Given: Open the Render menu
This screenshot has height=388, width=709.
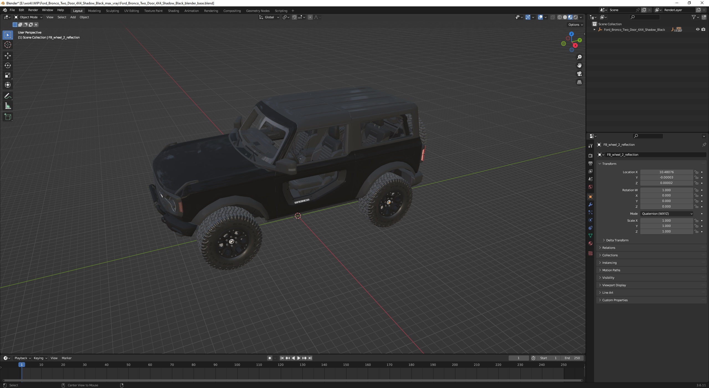Looking at the screenshot, I should pos(33,10).
